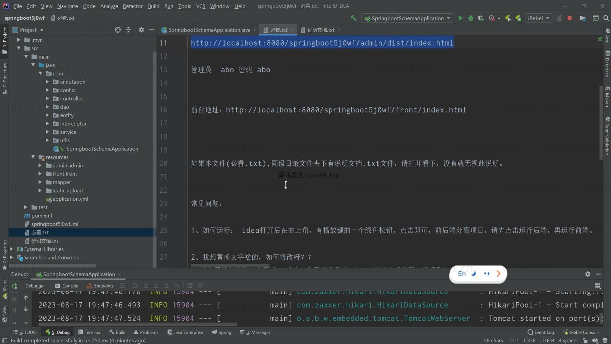Open the Analyze menu
This screenshot has height=344, width=611.
click(x=109, y=6)
